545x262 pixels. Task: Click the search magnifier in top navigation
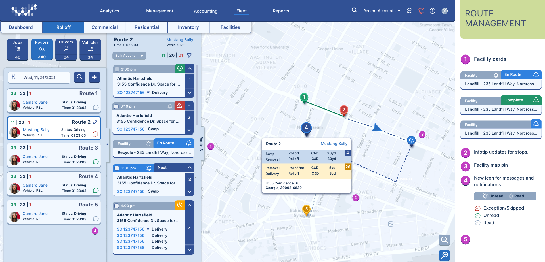tap(354, 10)
